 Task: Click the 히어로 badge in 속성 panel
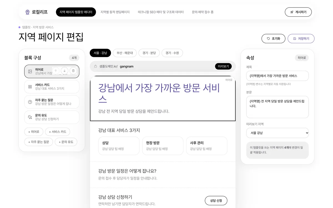point(302,58)
